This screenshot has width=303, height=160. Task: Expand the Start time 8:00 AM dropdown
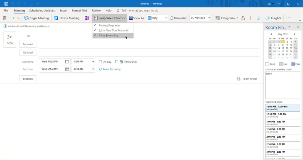coord(93,62)
